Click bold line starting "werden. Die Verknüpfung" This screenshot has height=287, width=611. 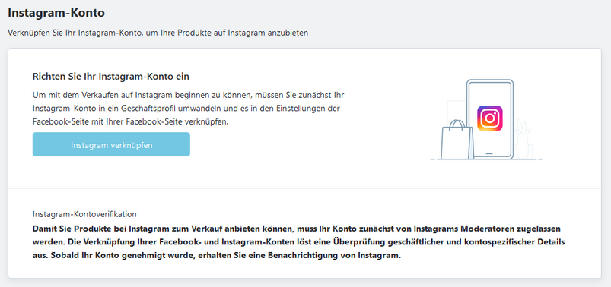coord(298,242)
